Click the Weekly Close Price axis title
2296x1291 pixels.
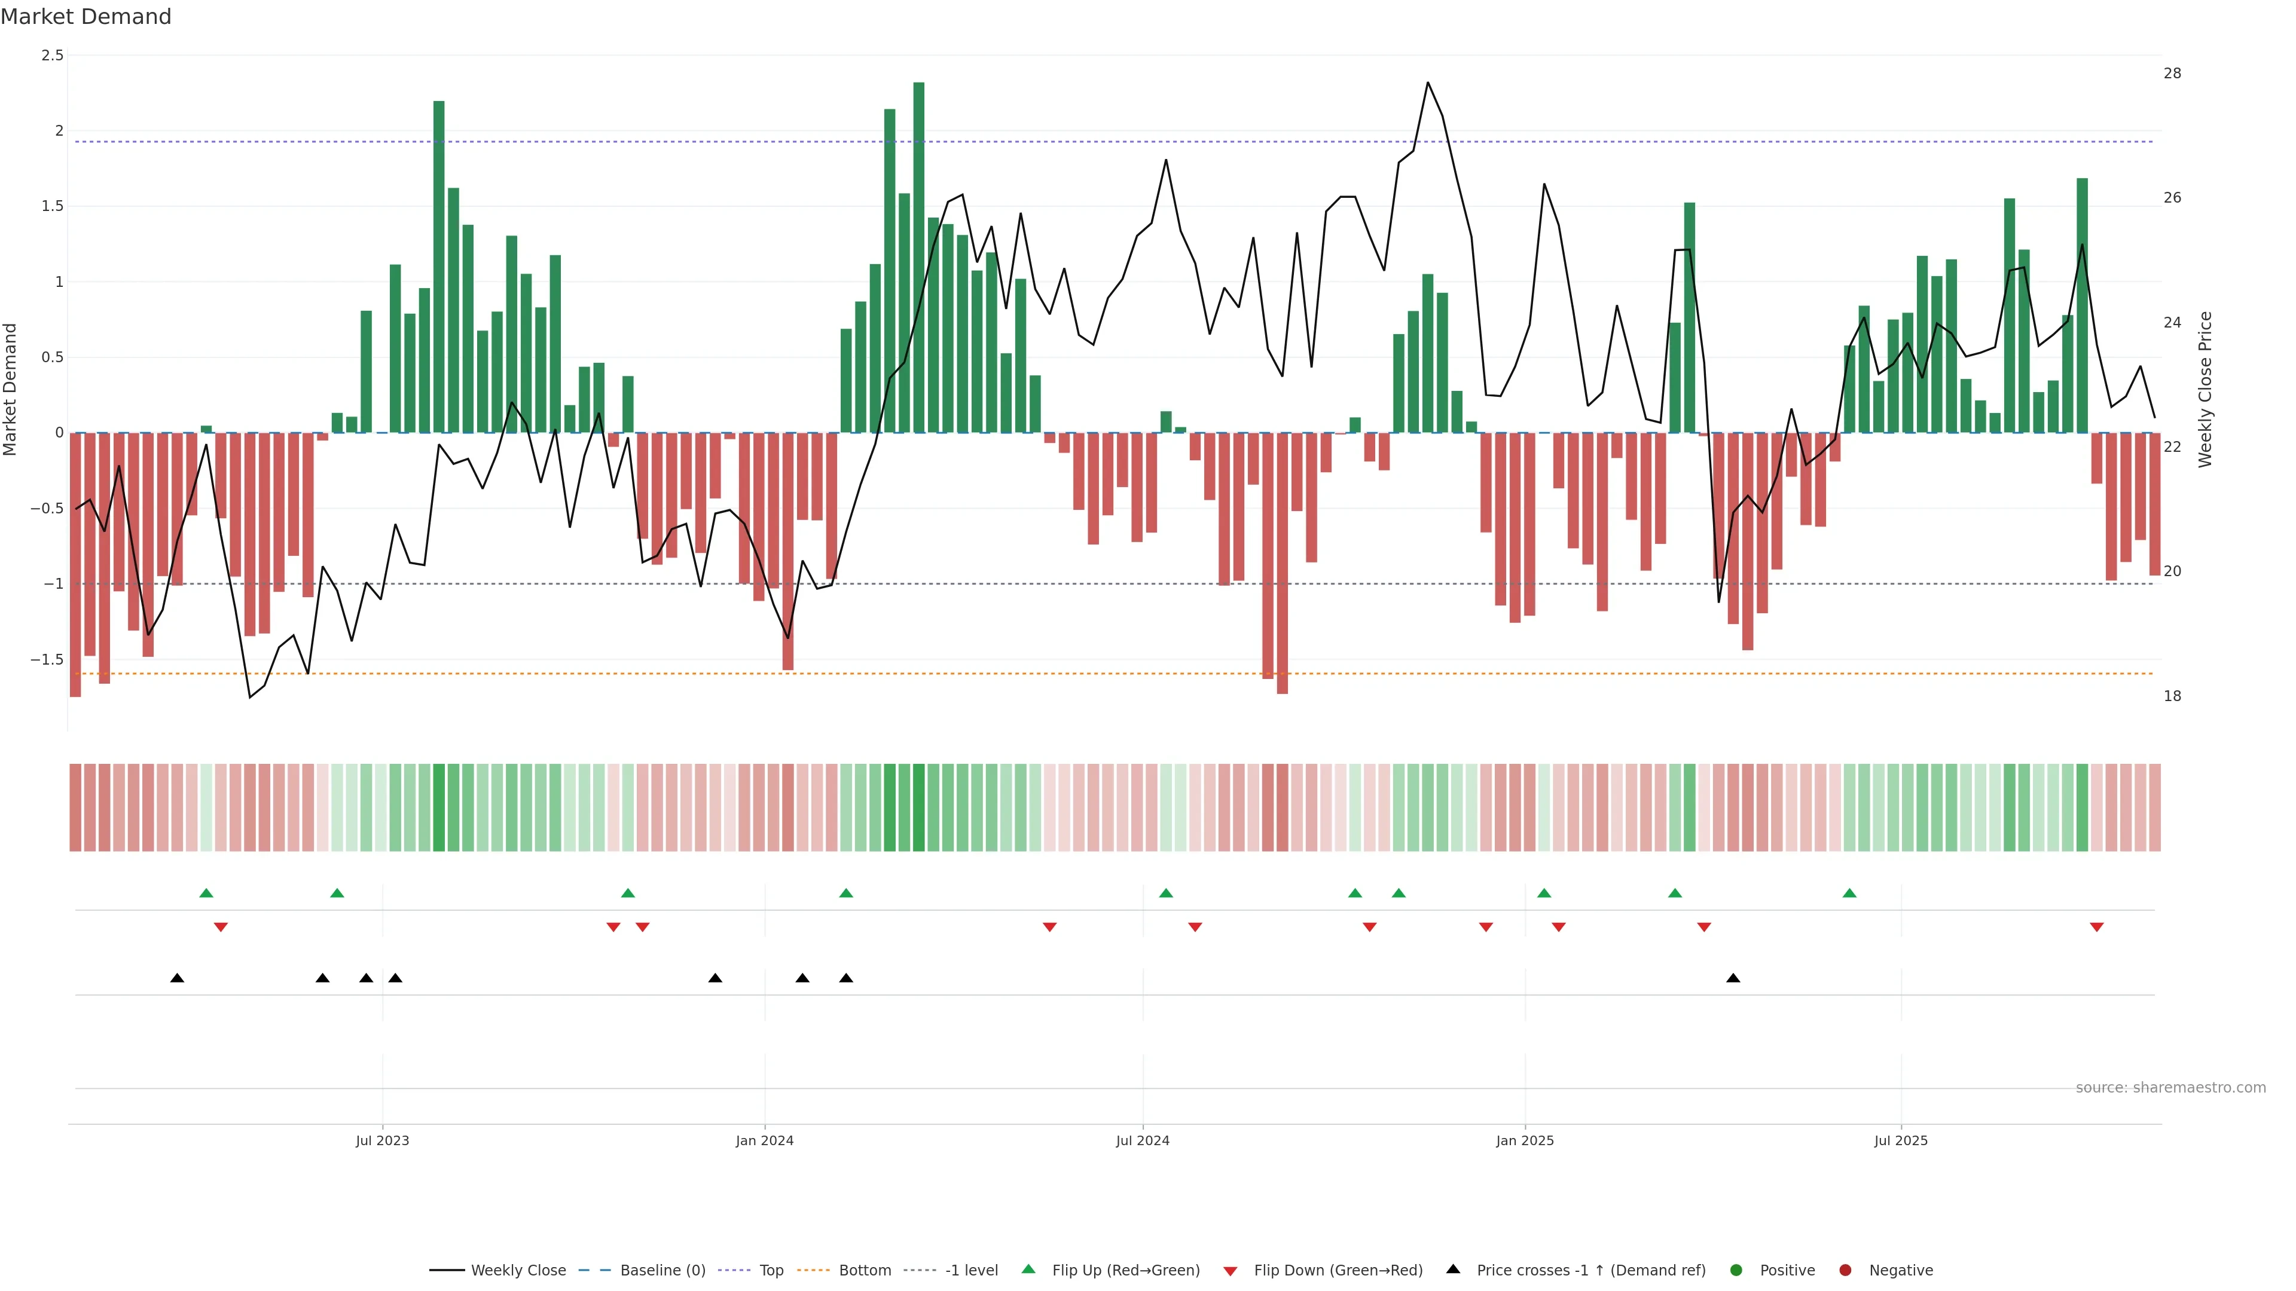2205,389
